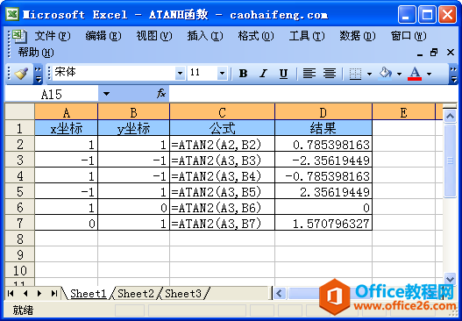
Task: Select cell D2 containing 0.785398163
Action: coord(323,144)
